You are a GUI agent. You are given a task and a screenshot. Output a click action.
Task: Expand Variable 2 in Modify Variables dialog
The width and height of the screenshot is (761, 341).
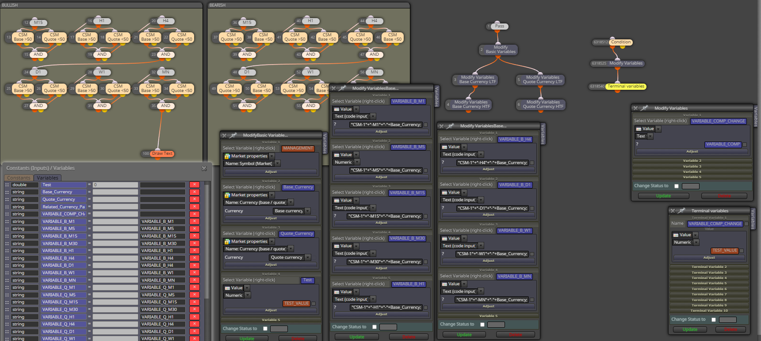(x=692, y=161)
